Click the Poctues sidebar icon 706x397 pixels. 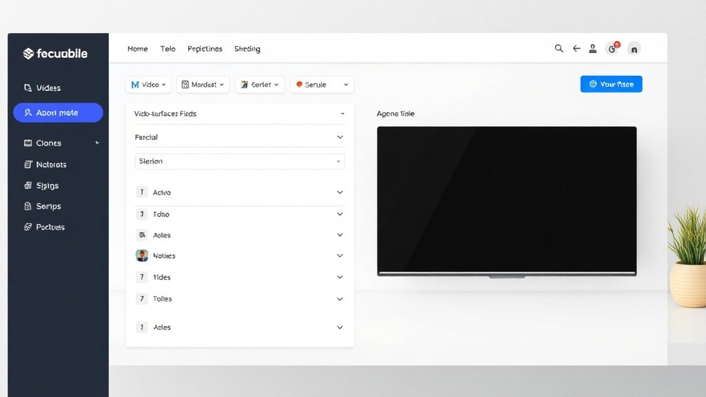(x=28, y=227)
